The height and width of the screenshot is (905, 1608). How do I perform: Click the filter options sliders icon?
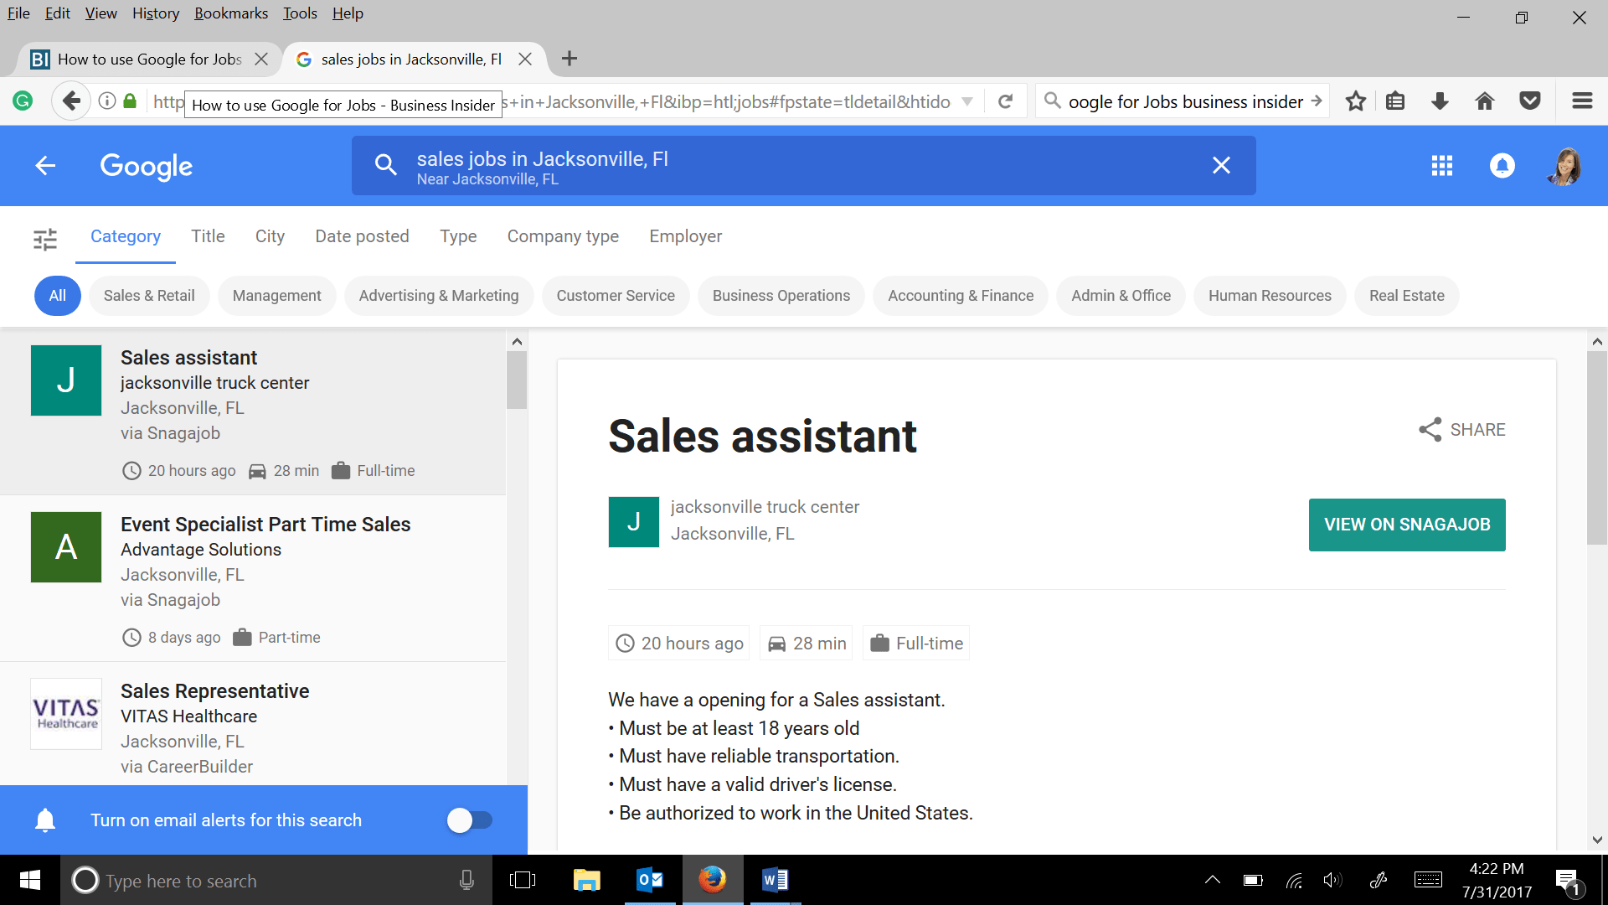[45, 239]
